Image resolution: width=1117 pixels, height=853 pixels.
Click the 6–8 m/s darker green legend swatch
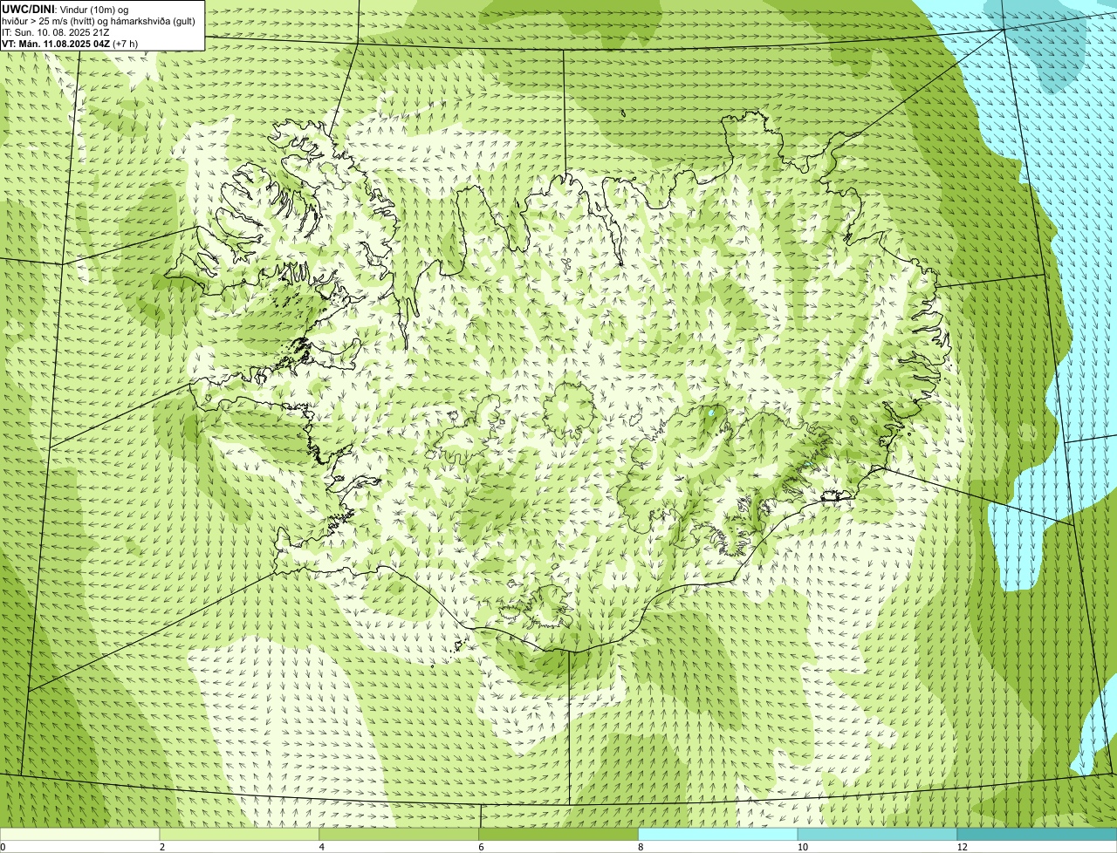[x=559, y=835]
